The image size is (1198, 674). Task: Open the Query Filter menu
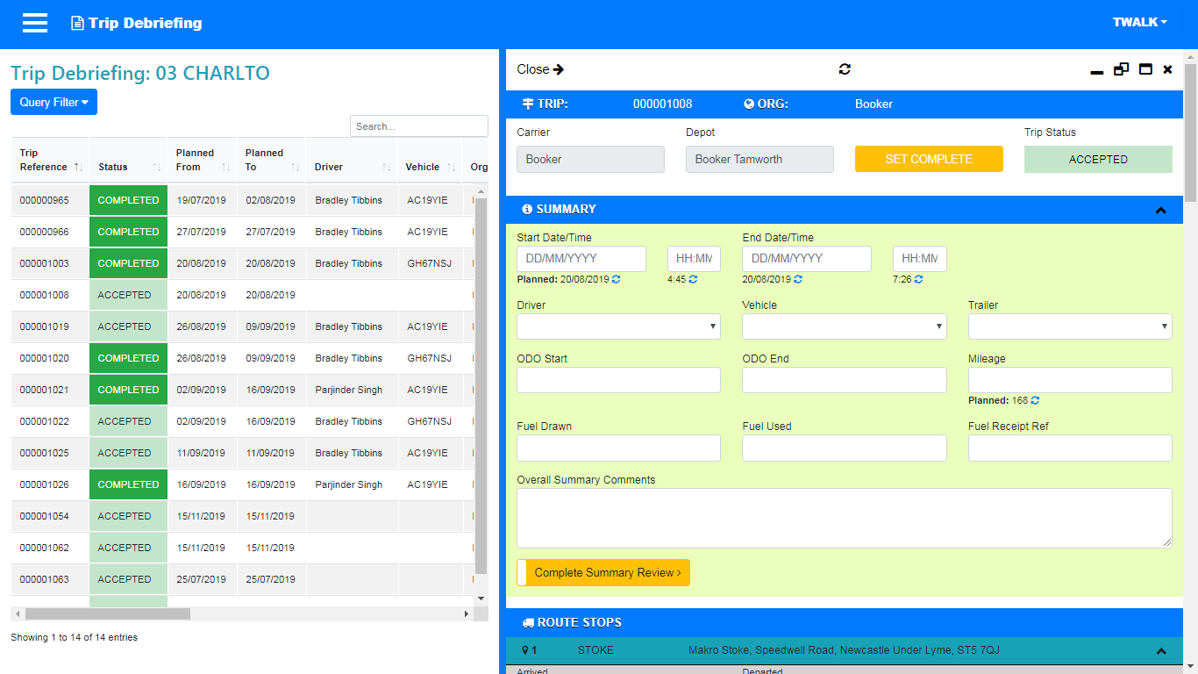(53, 102)
